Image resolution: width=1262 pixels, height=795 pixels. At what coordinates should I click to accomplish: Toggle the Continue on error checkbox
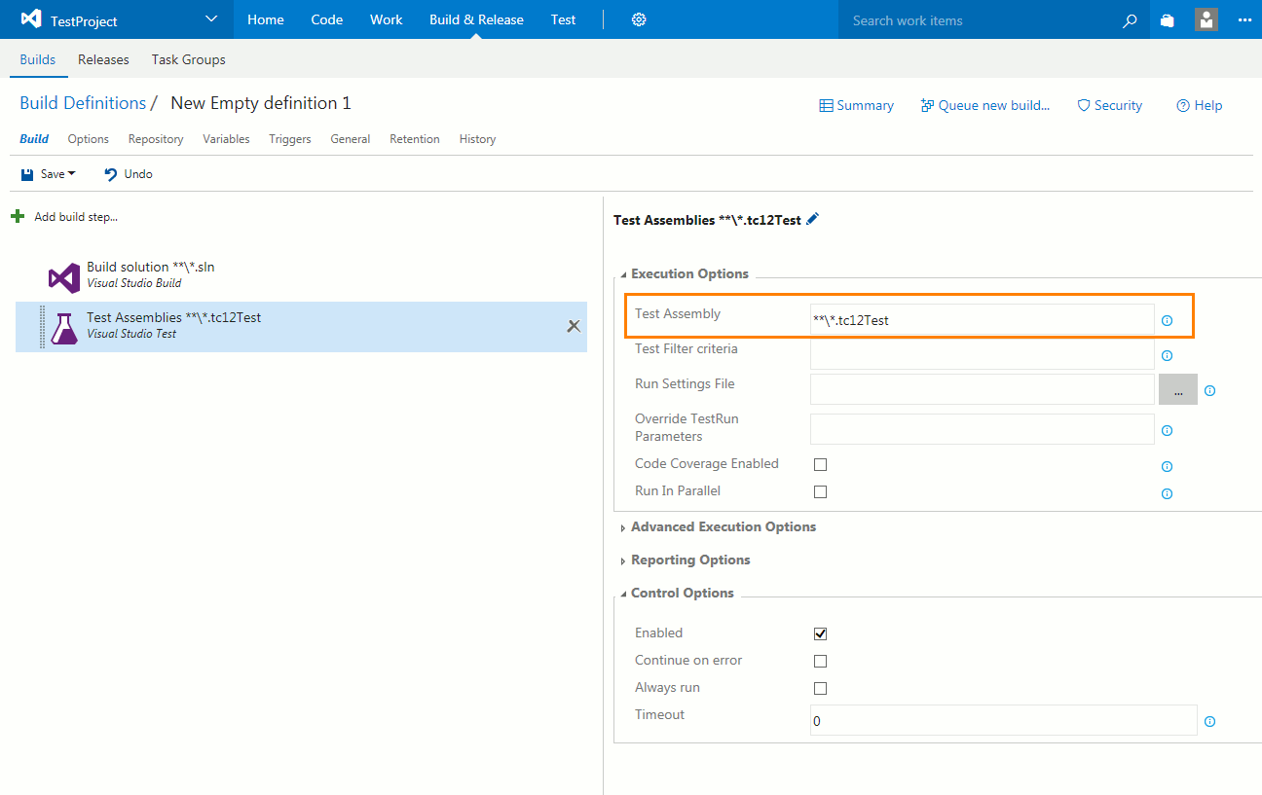pos(820,662)
